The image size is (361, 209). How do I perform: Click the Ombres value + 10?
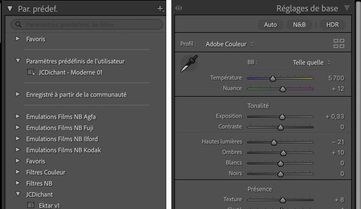point(338,153)
